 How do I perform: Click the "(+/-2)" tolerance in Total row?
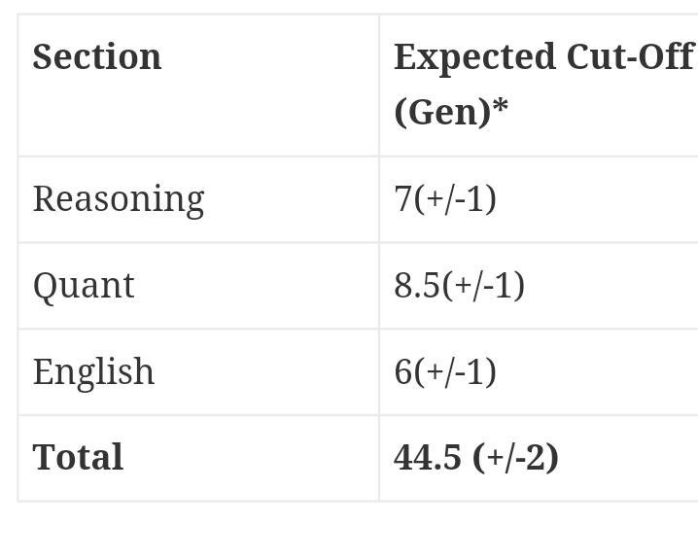(515, 457)
